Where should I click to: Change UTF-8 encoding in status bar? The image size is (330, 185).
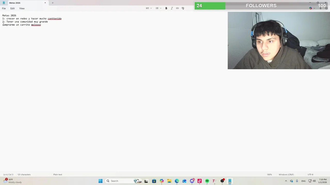(x=310, y=174)
